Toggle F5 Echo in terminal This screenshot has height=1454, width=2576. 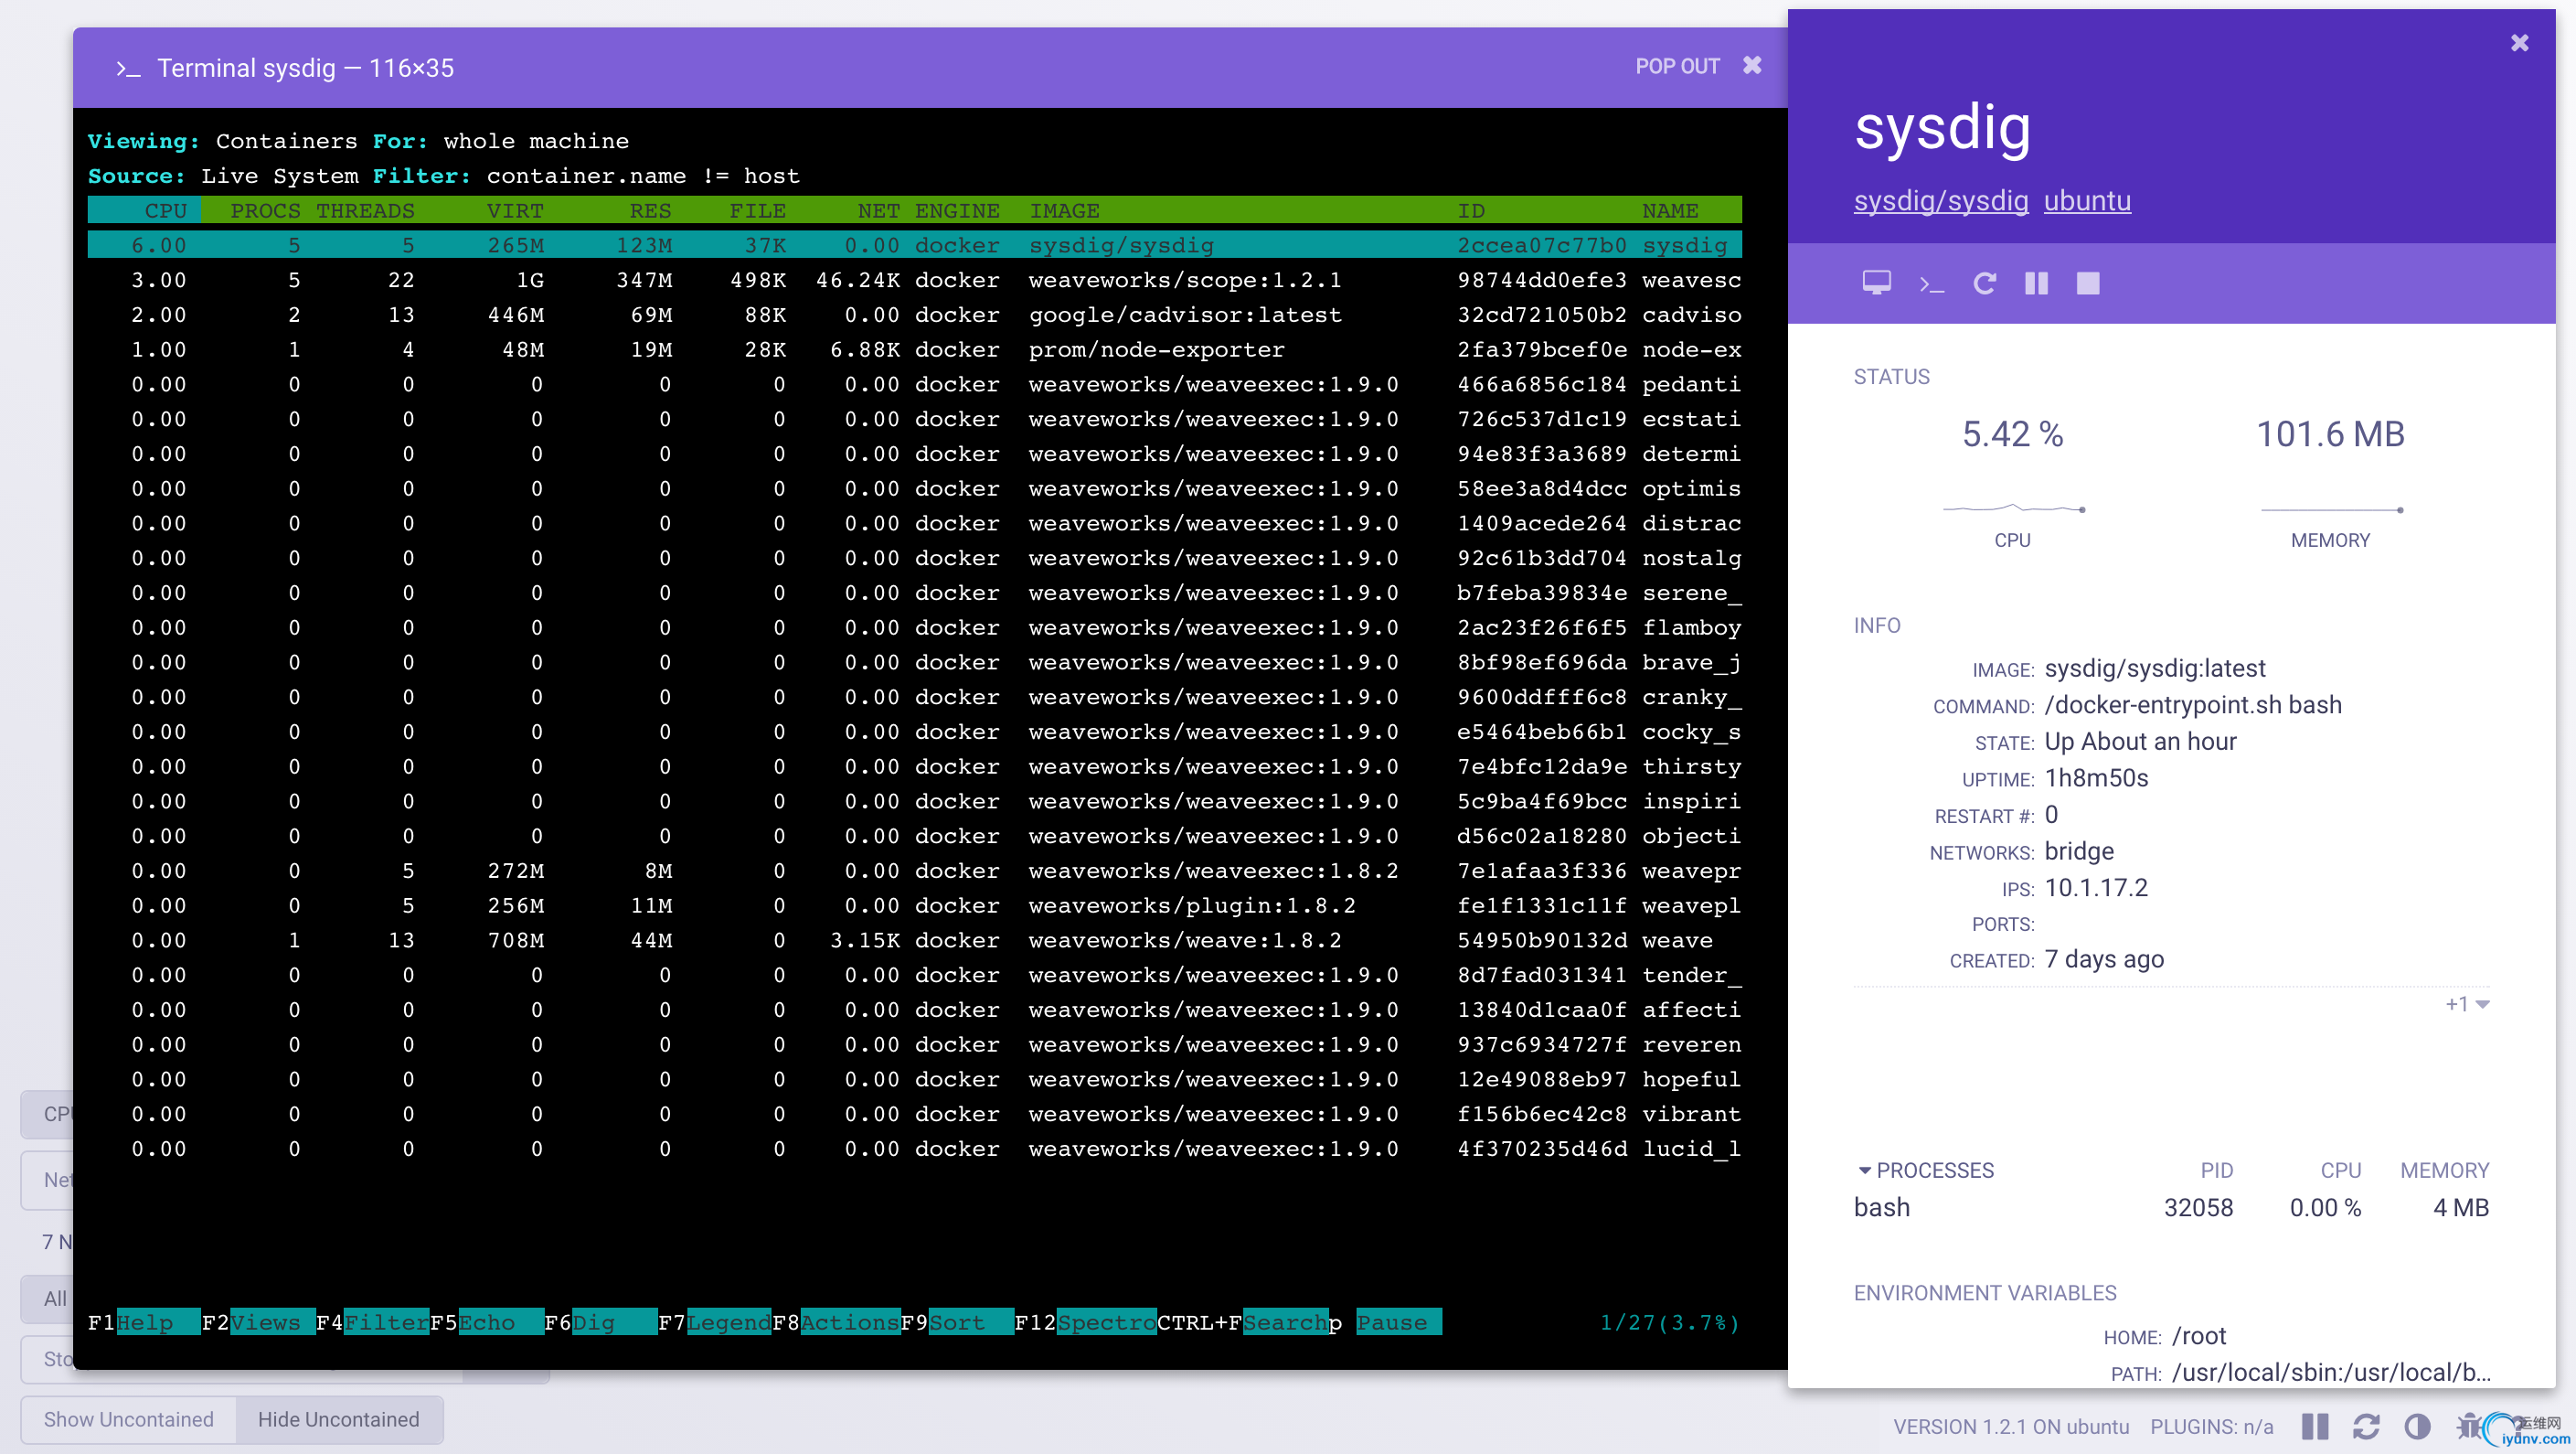click(486, 1322)
